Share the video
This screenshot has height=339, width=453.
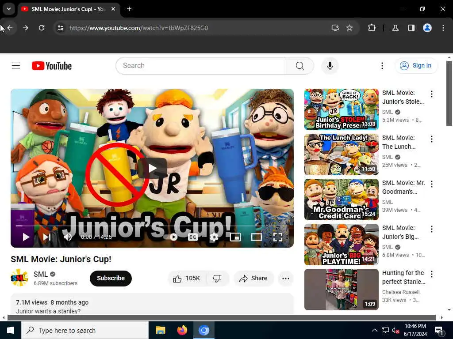click(253, 278)
